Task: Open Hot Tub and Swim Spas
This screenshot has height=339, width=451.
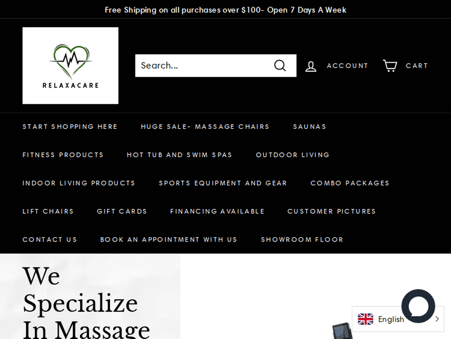Action: [179, 155]
